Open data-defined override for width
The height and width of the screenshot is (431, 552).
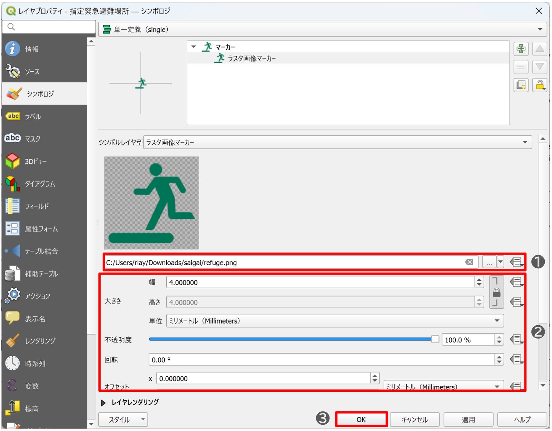pos(516,282)
